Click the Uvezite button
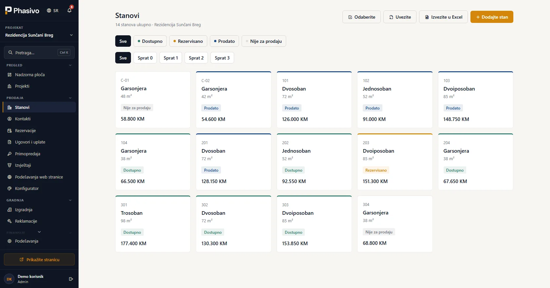 tap(400, 17)
